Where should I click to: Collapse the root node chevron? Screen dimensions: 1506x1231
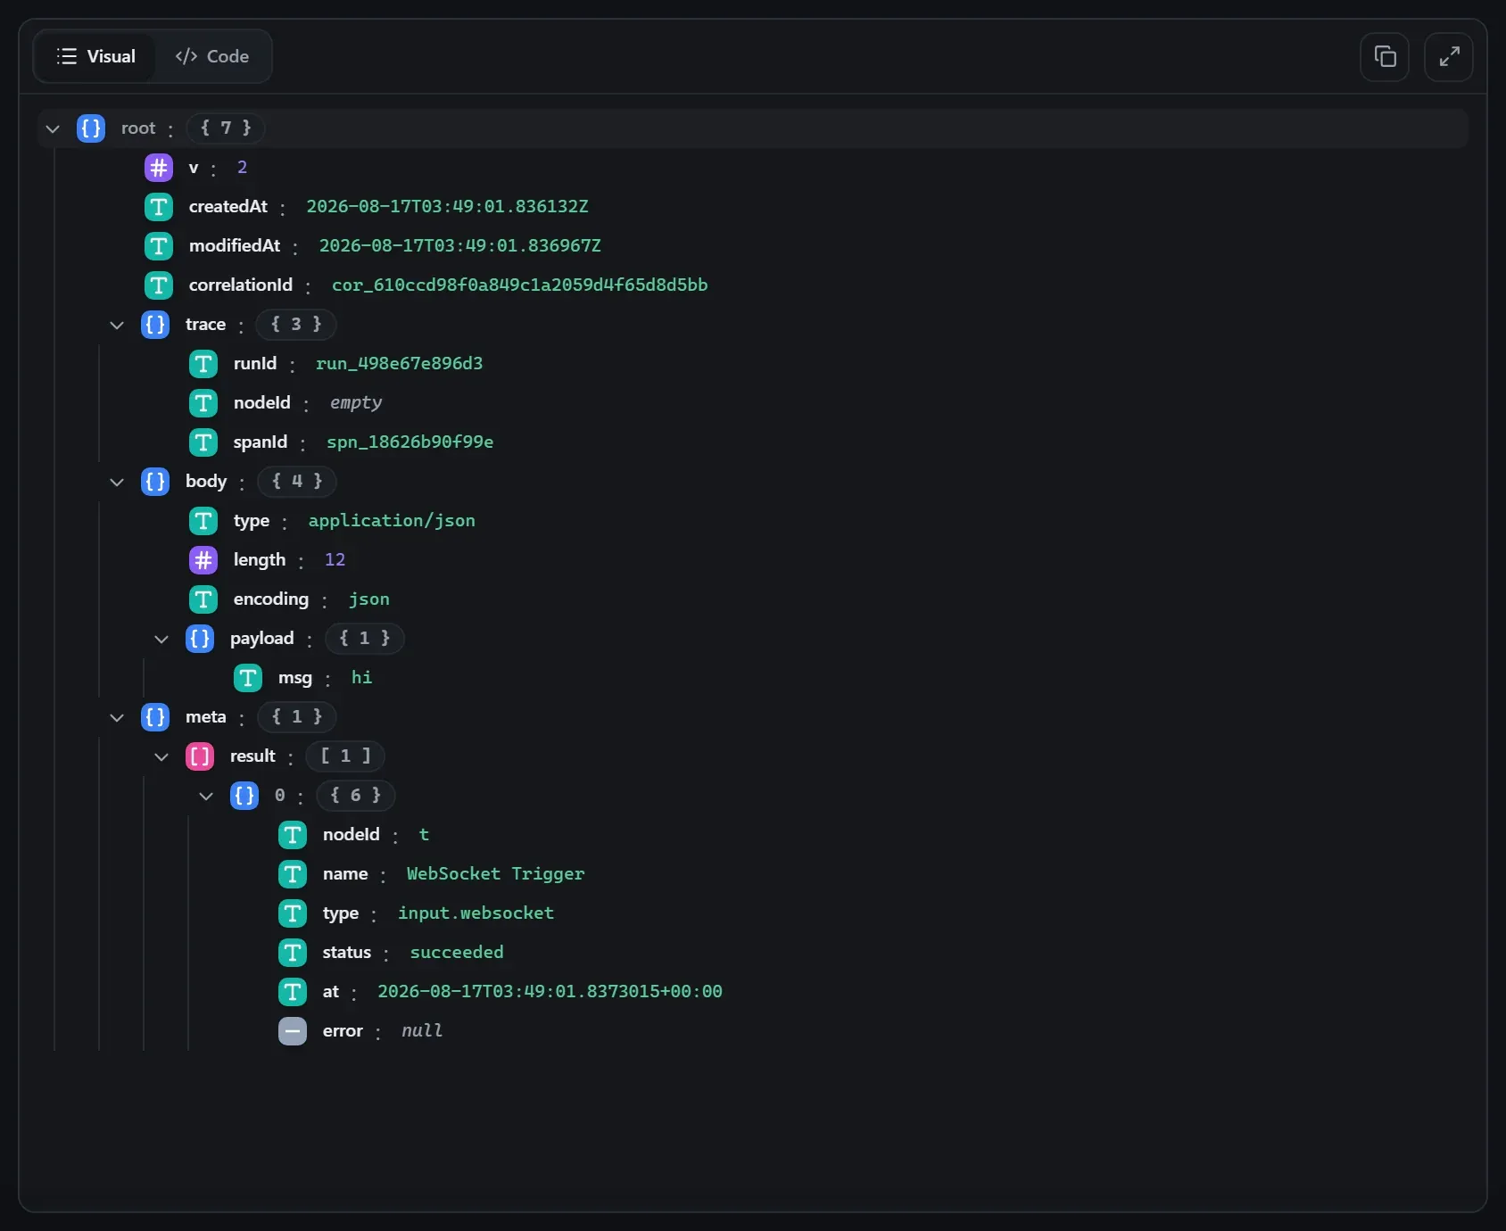53,128
